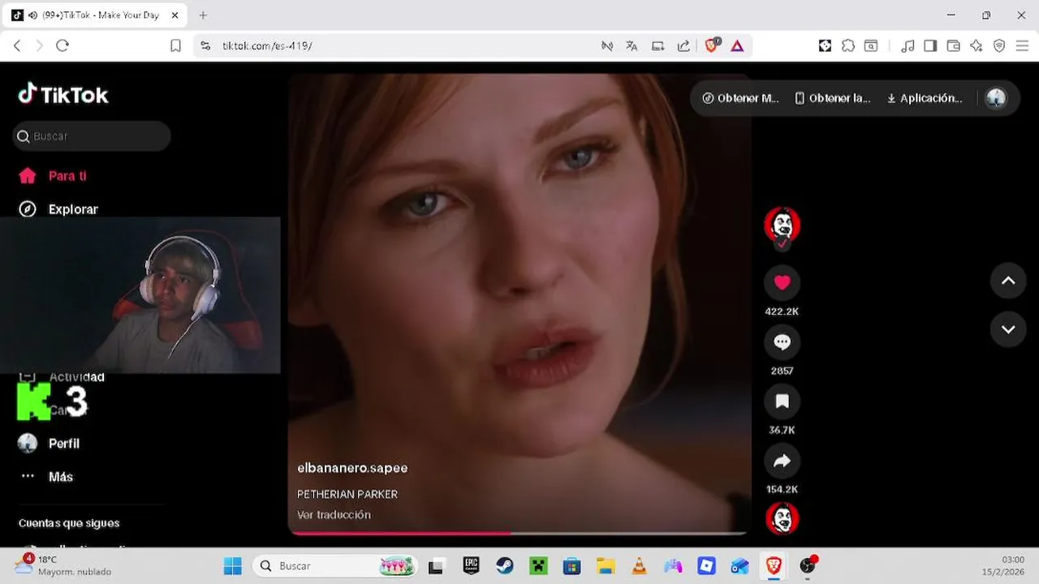1039x584 pixels.
Task: Open the comments with the speech bubble icon
Action: point(782,342)
